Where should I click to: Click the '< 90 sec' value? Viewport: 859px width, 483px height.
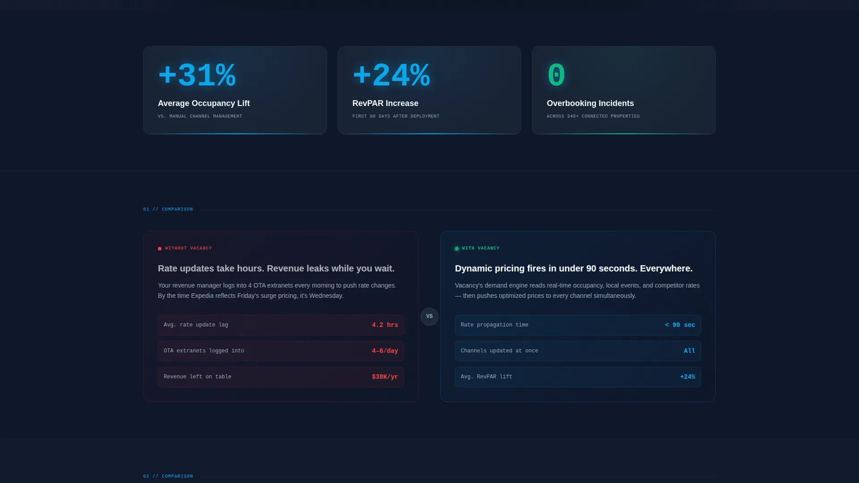[680, 325]
